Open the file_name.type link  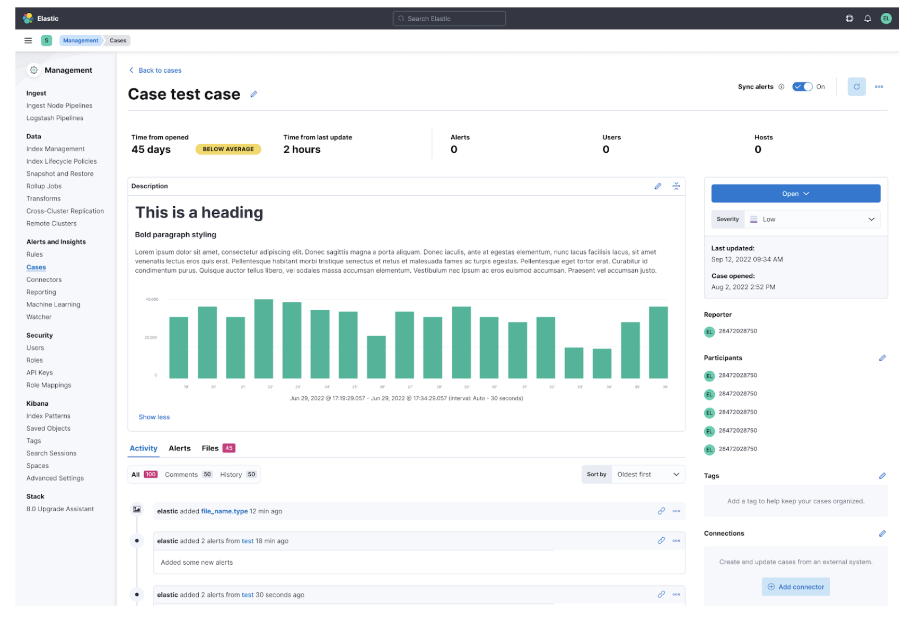224,512
